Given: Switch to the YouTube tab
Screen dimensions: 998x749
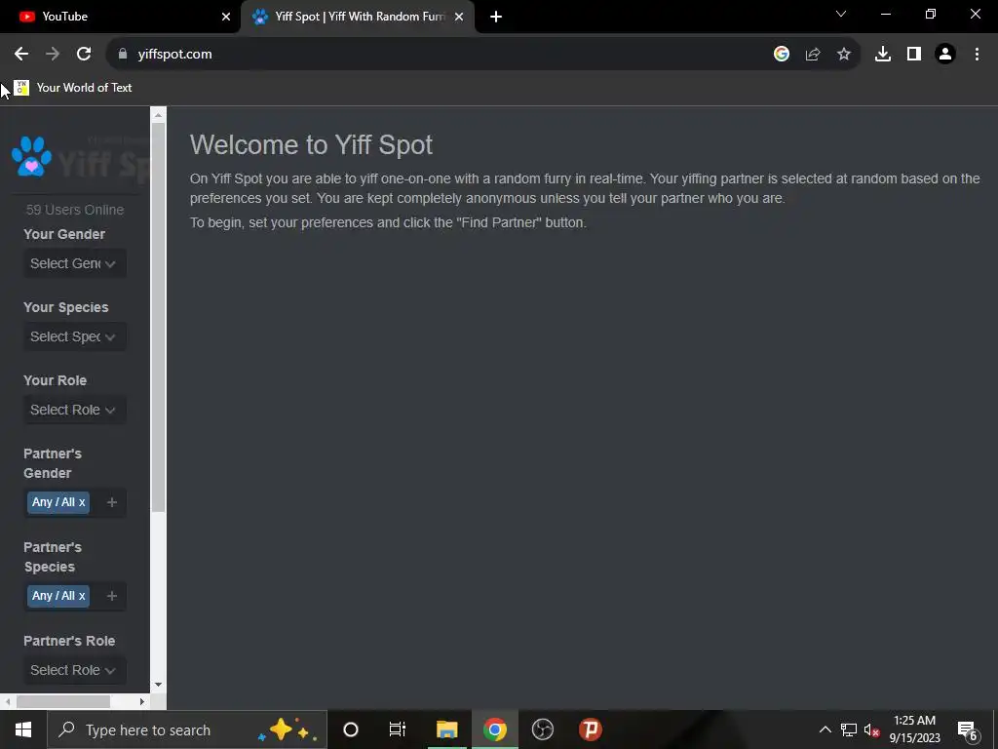Looking at the screenshot, I should point(120,17).
